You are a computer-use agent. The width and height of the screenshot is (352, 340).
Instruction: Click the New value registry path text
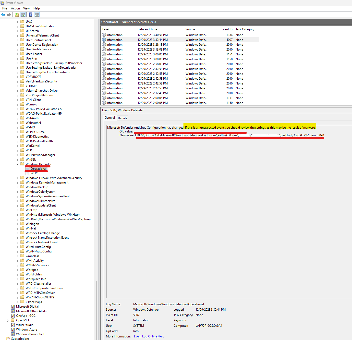pyautogui.click(x=229, y=135)
